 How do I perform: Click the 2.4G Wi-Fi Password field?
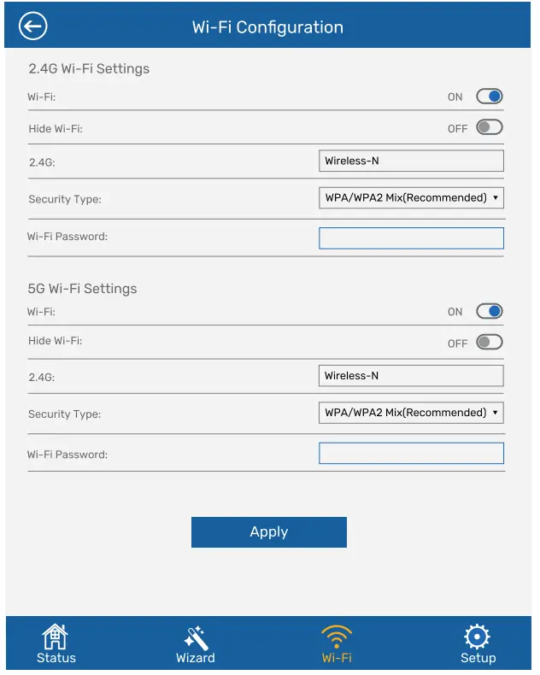coord(411,238)
